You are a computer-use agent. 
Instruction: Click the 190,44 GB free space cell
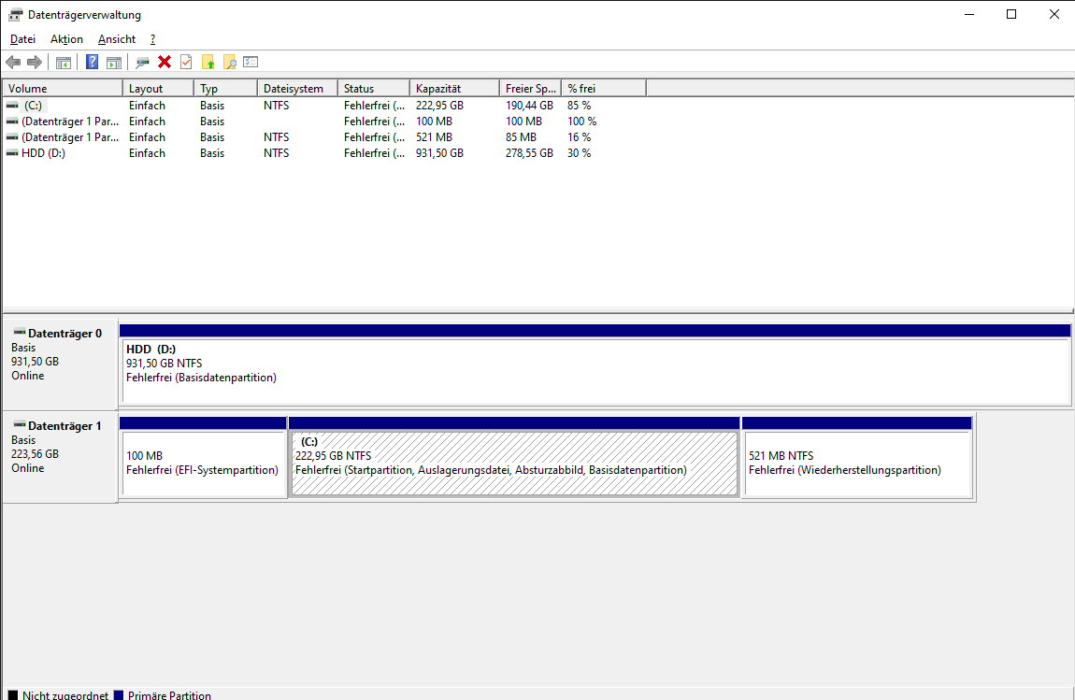tap(529, 106)
